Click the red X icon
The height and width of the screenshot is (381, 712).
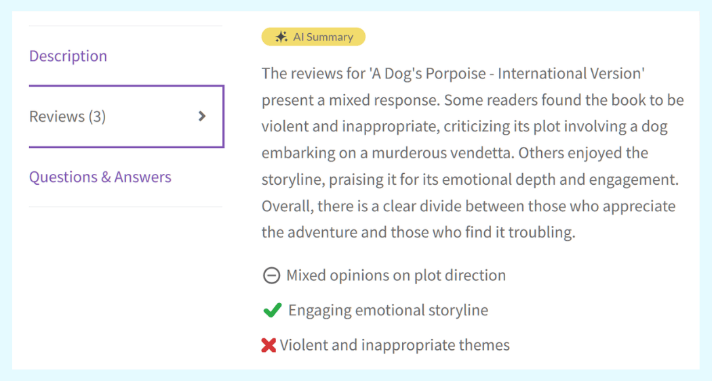[269, 345]
